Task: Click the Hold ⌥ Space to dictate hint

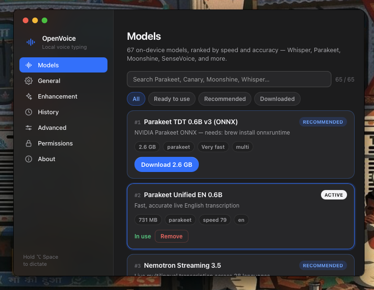Action: 41,261
